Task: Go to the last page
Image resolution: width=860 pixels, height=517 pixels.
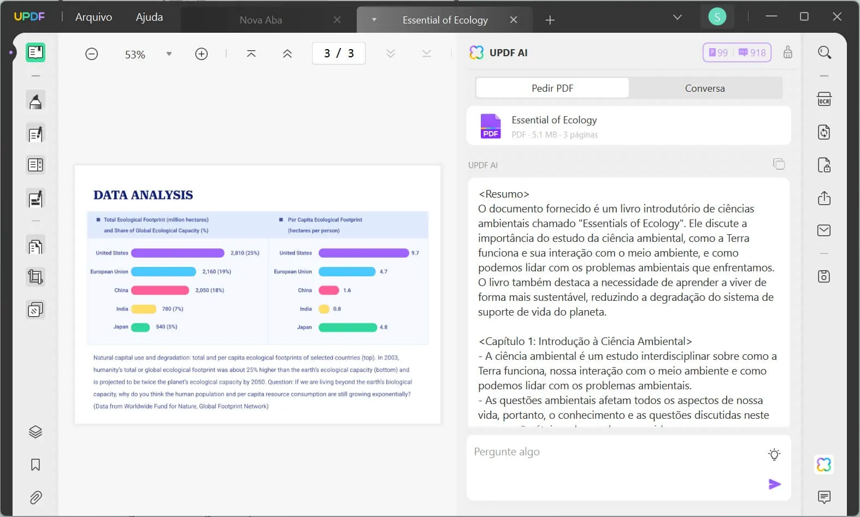Action: point(427,54)
